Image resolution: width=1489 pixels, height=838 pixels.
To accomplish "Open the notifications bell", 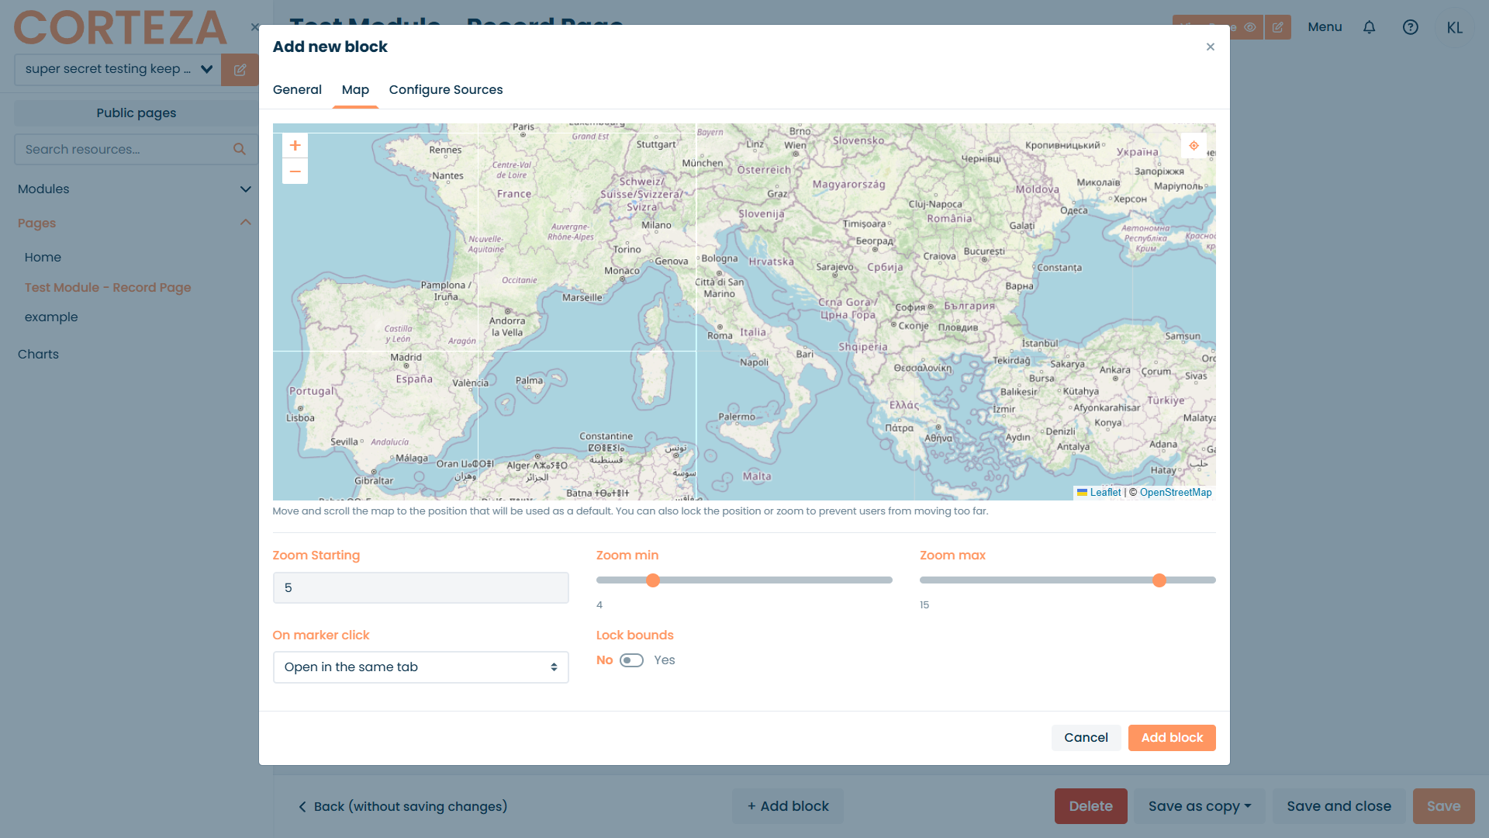I will [x=1369, y=27].
